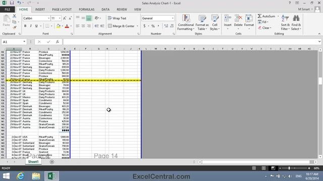
Task: Open the General number format dropdown
Action: point(173,18)
